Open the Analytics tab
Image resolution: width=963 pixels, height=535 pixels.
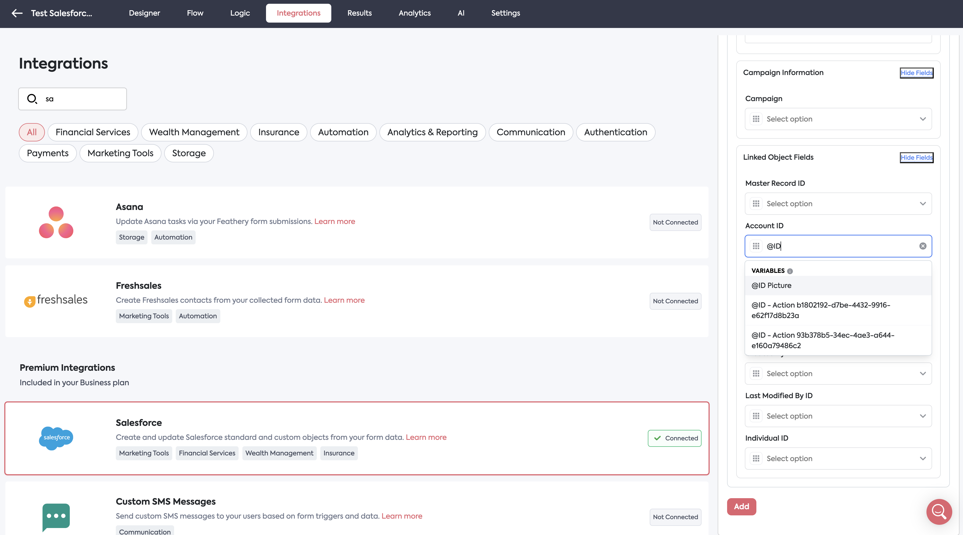click(415, 13)
